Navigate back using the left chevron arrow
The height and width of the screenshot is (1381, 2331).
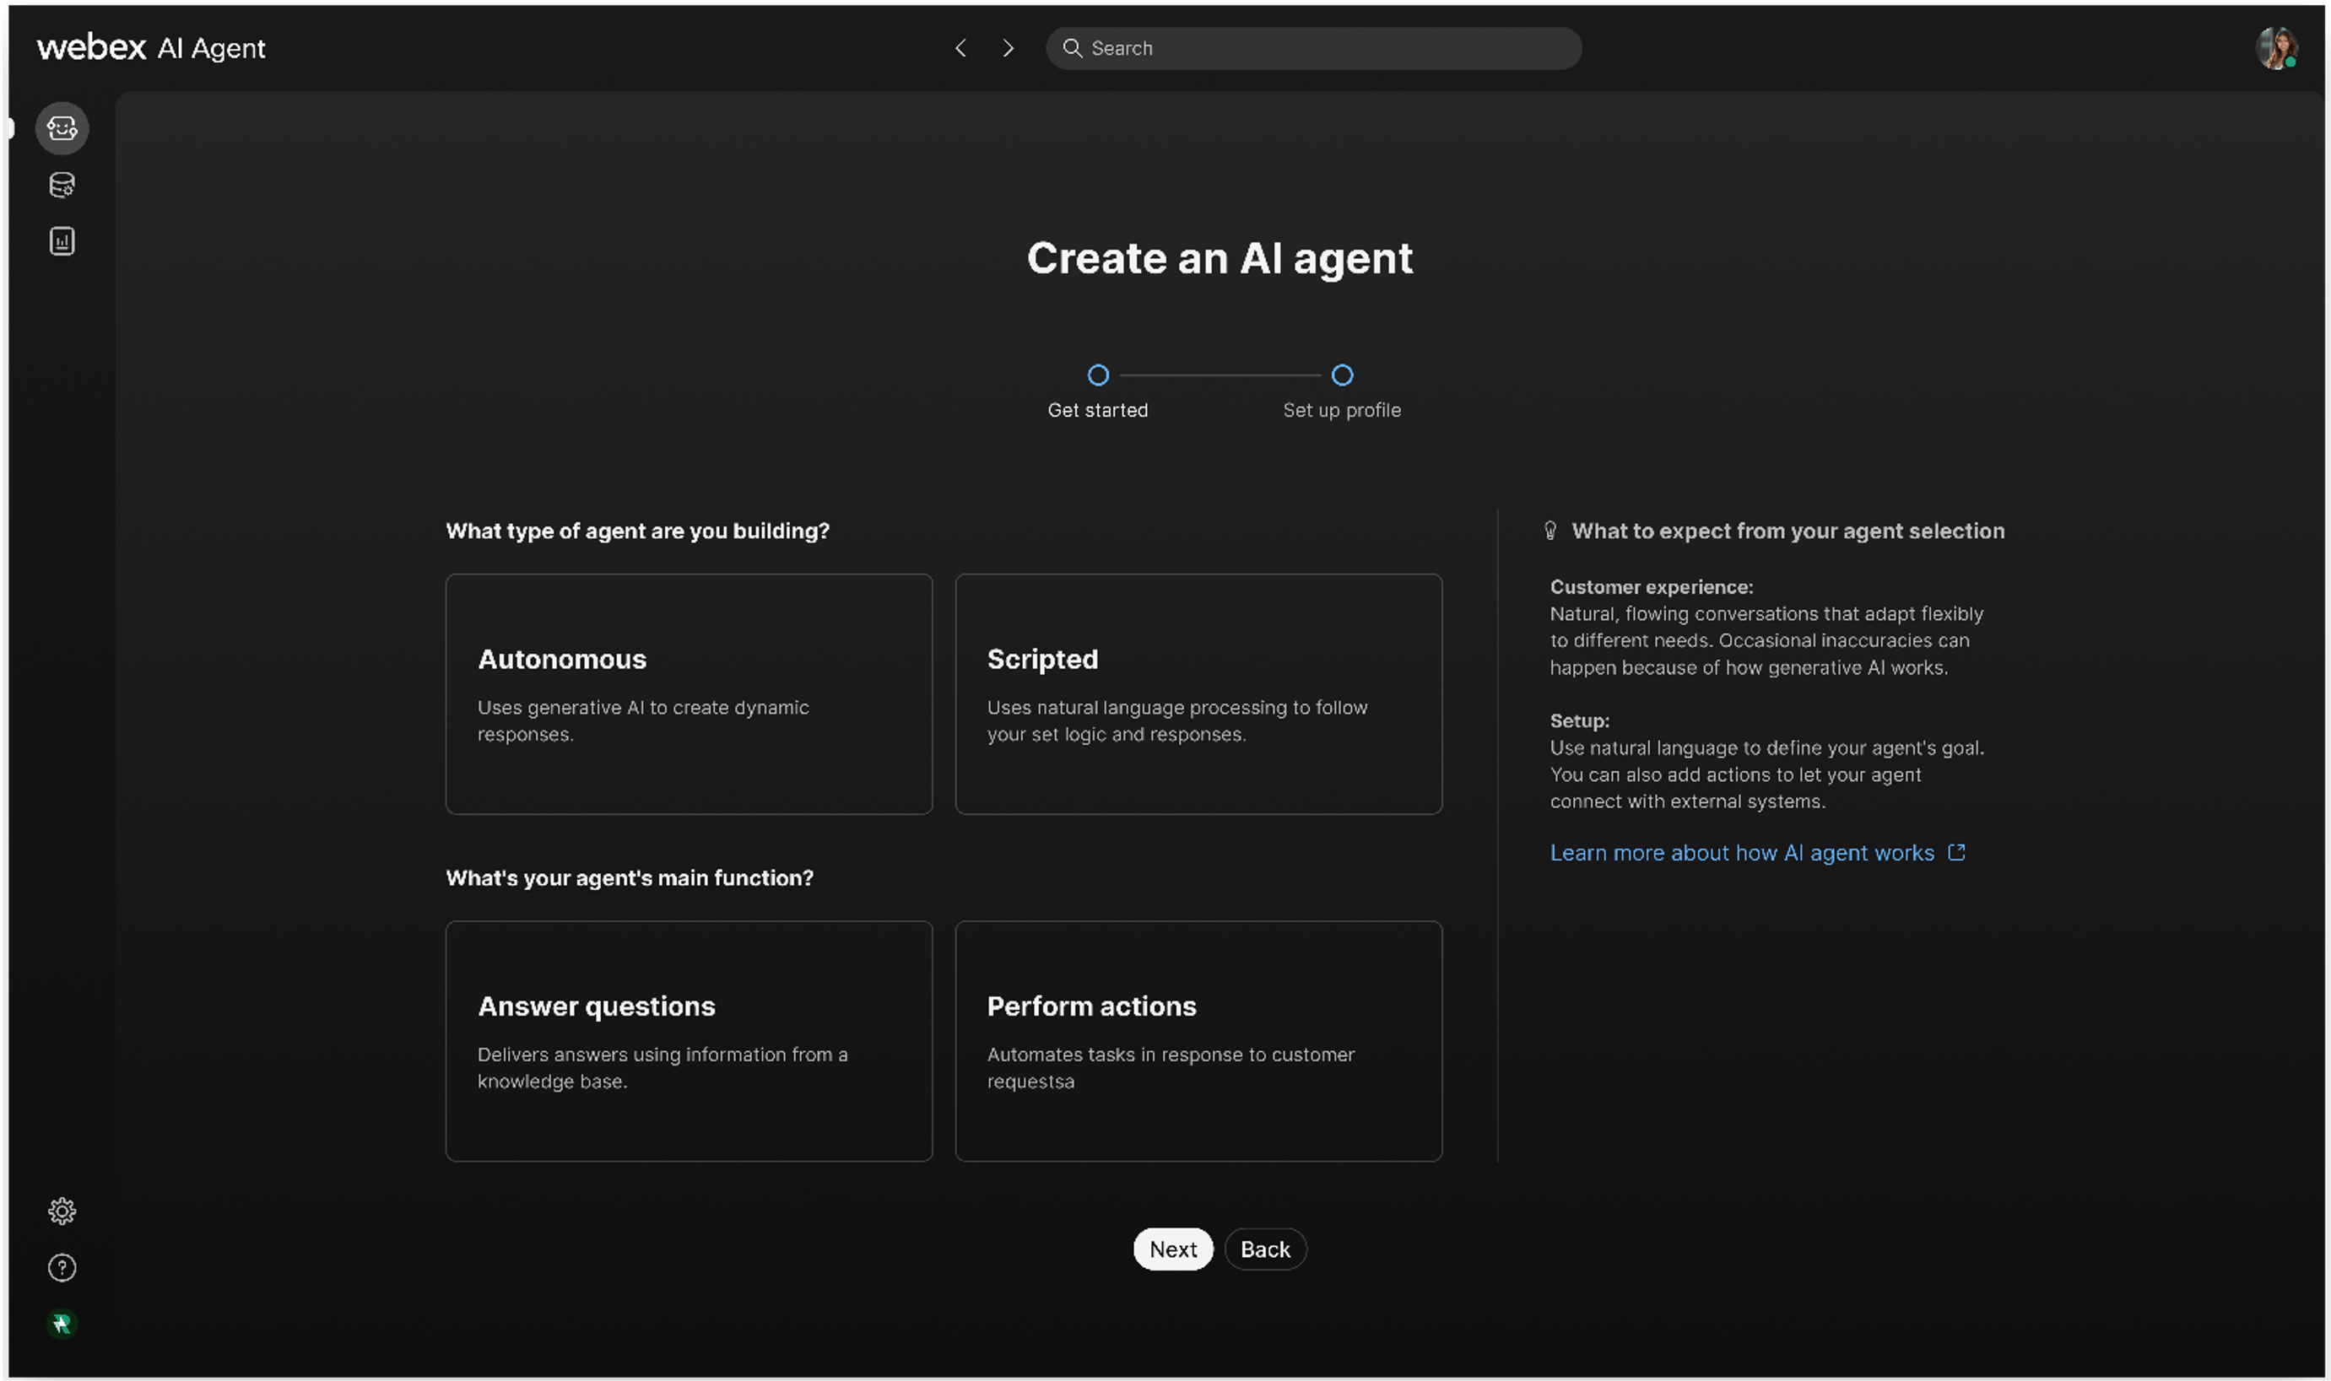(961, 47)
